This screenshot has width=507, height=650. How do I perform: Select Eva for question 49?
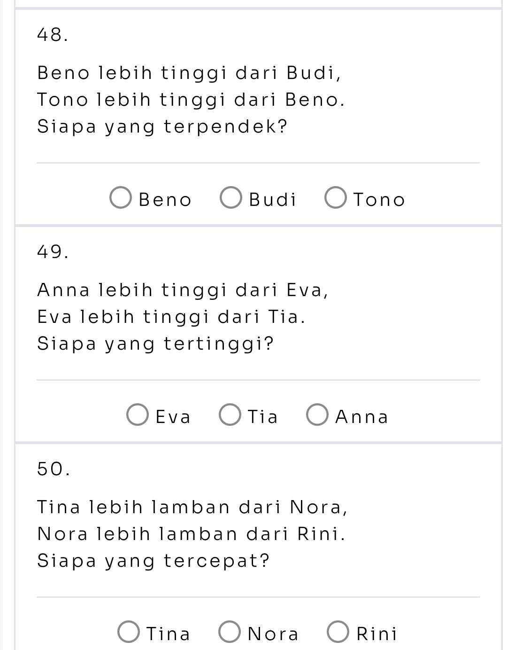point(137,415)
